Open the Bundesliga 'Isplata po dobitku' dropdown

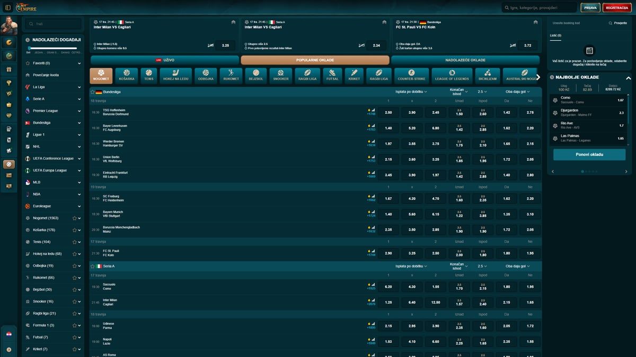411,91
